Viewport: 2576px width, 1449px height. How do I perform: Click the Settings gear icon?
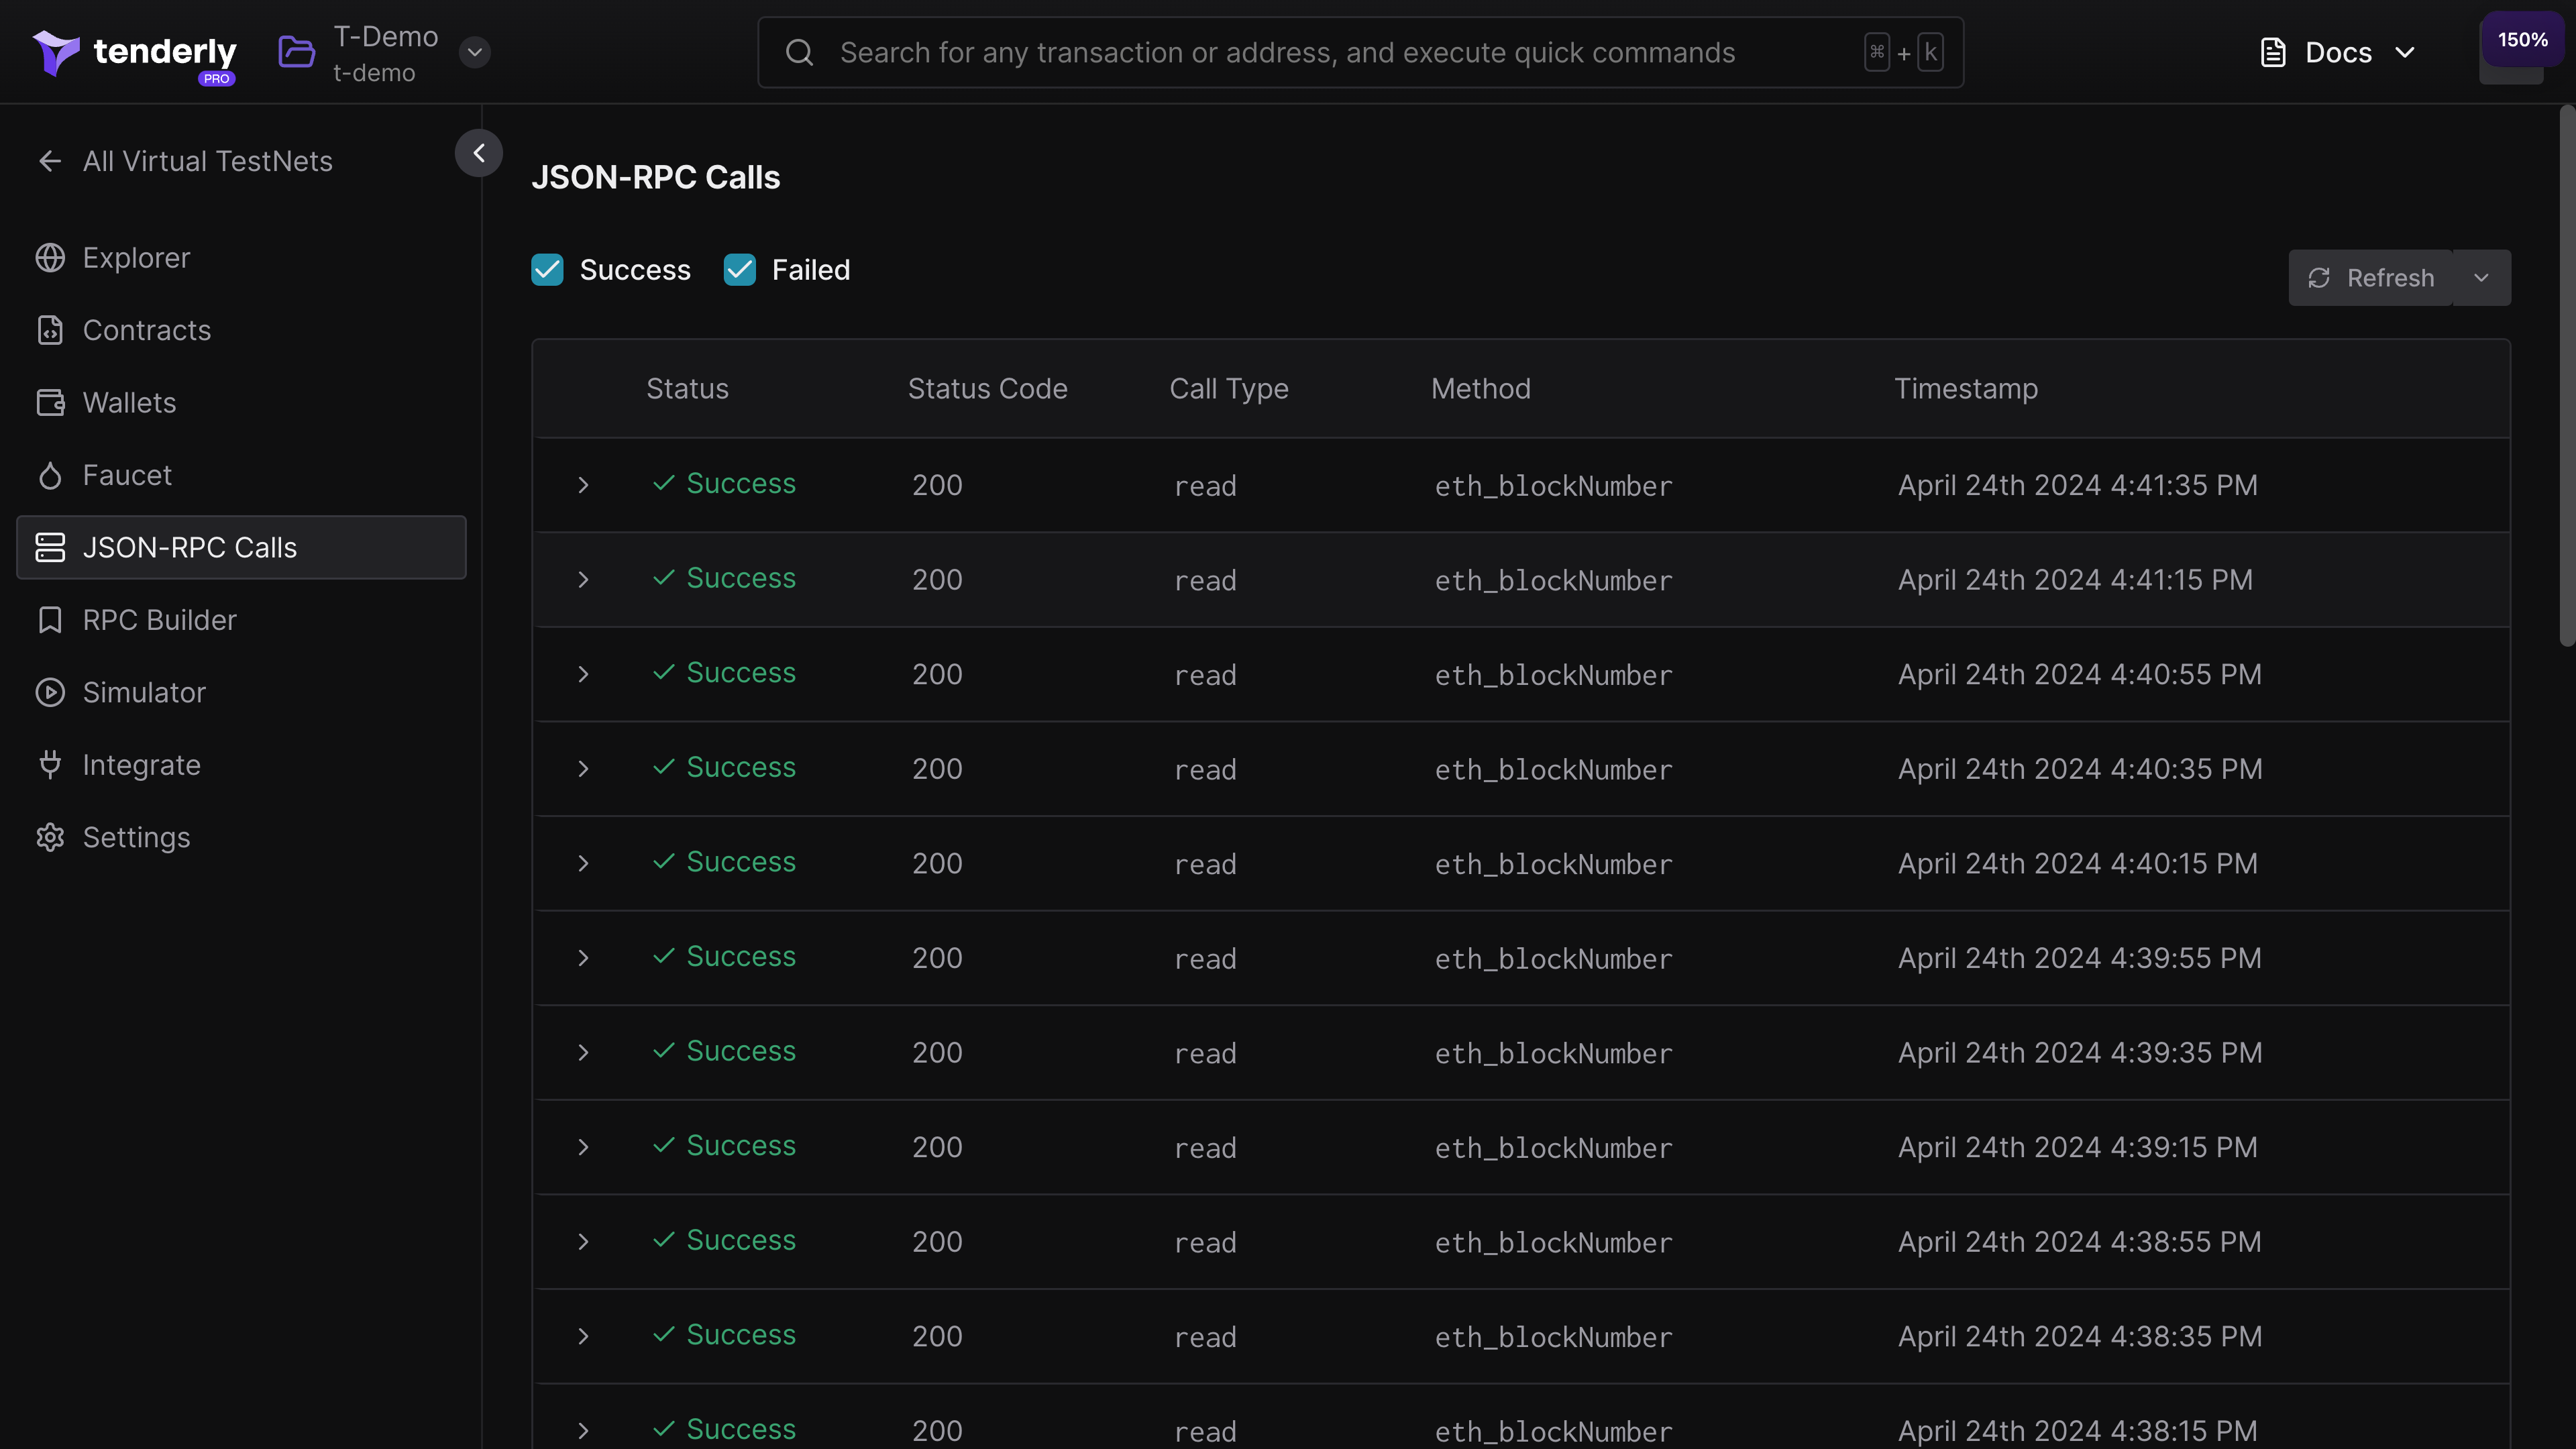[x=50, y=838]
